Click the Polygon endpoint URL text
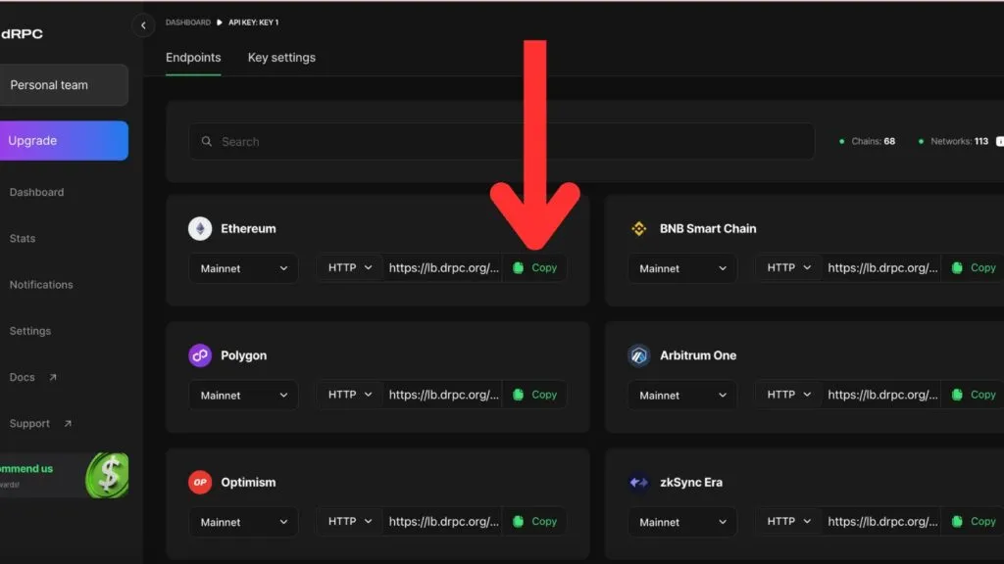Image resolution: width=1004 pixels, height=564 pixels. click(444, 395)
